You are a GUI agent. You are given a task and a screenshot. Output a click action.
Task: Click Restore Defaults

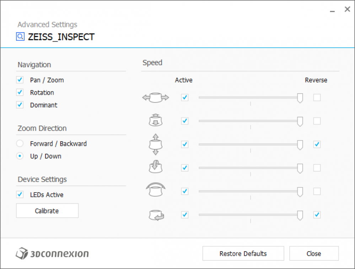coord(243,254)
